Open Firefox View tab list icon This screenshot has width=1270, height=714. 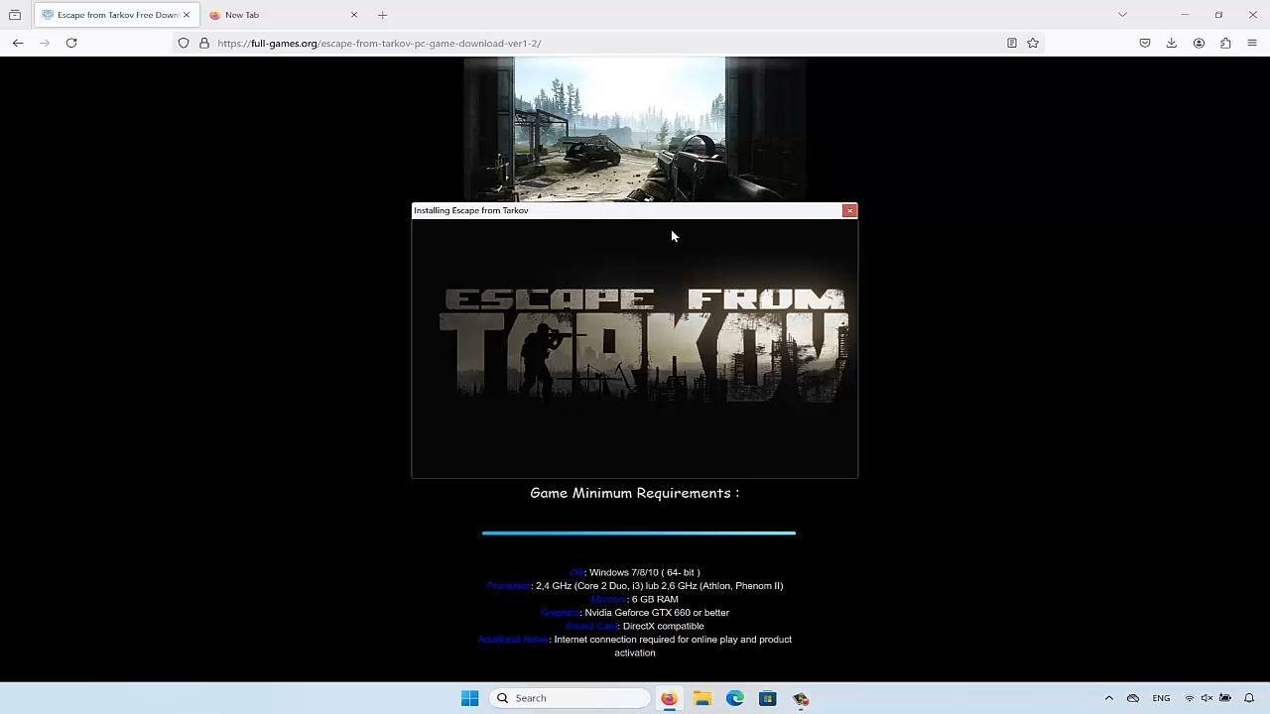pos(15,15)
